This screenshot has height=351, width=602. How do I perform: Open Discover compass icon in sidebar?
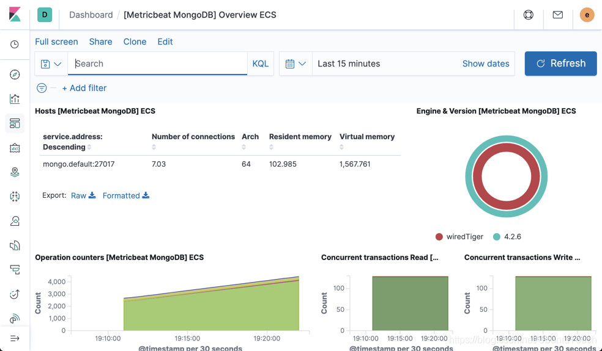15,74
